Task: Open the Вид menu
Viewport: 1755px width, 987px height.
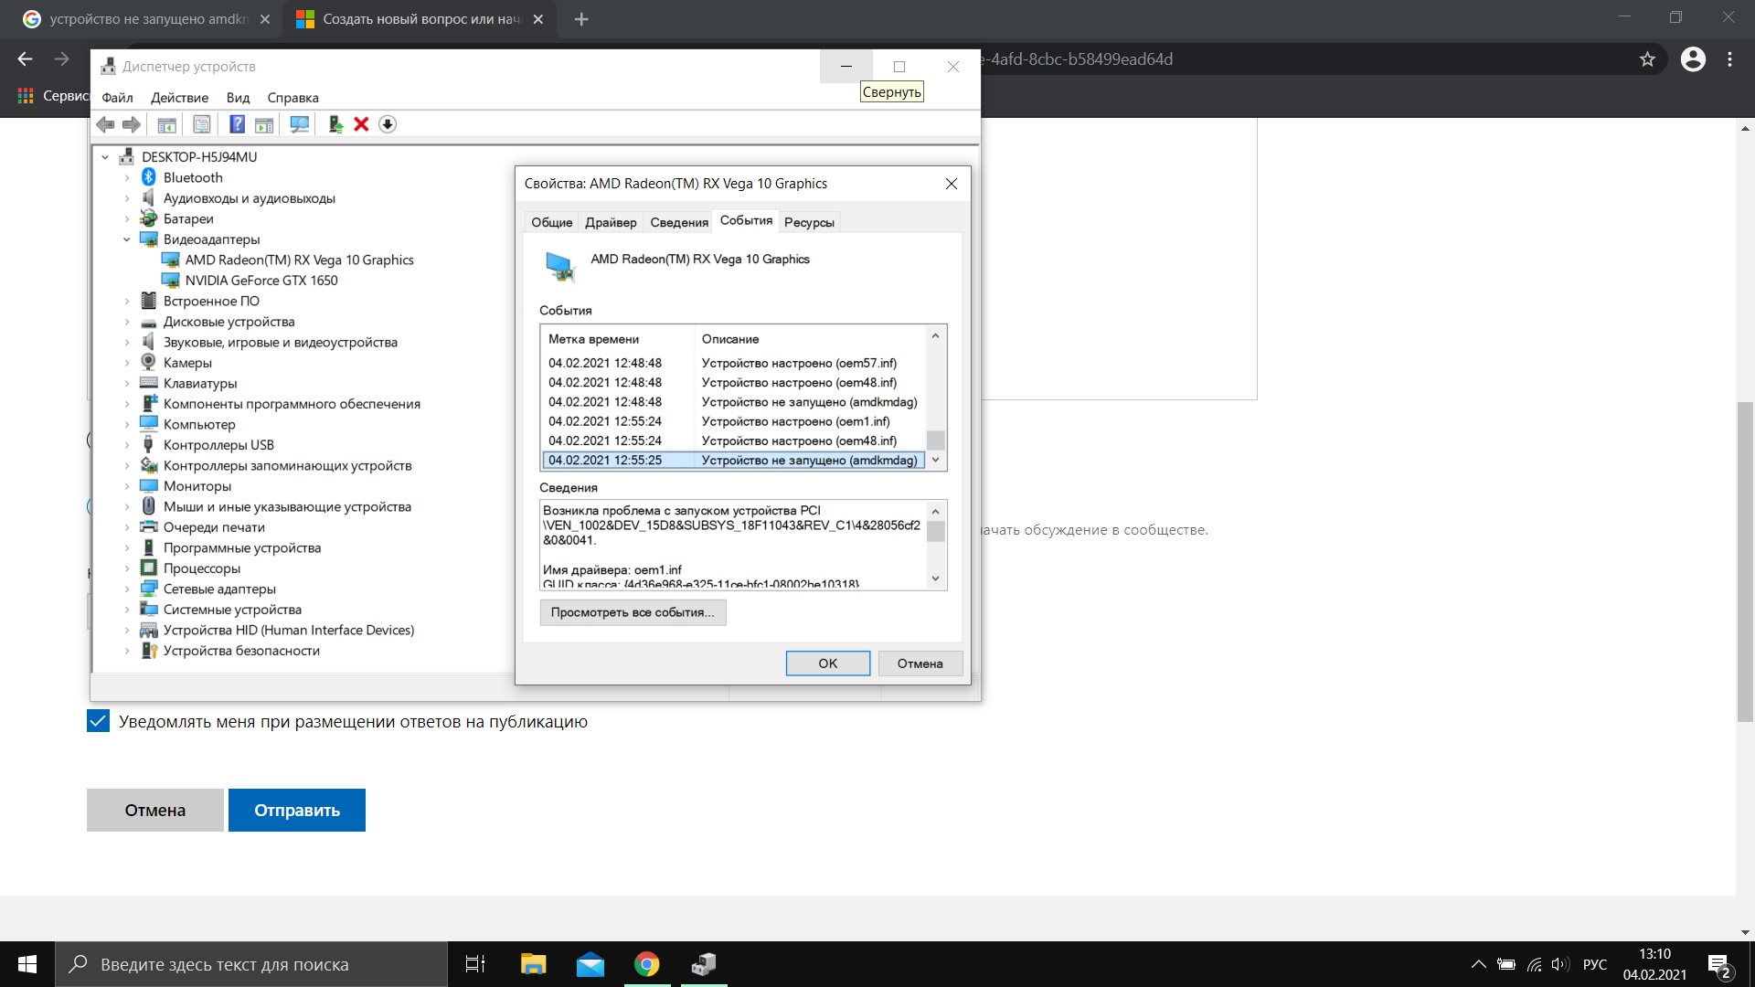Action: click(x=238, y=98)
